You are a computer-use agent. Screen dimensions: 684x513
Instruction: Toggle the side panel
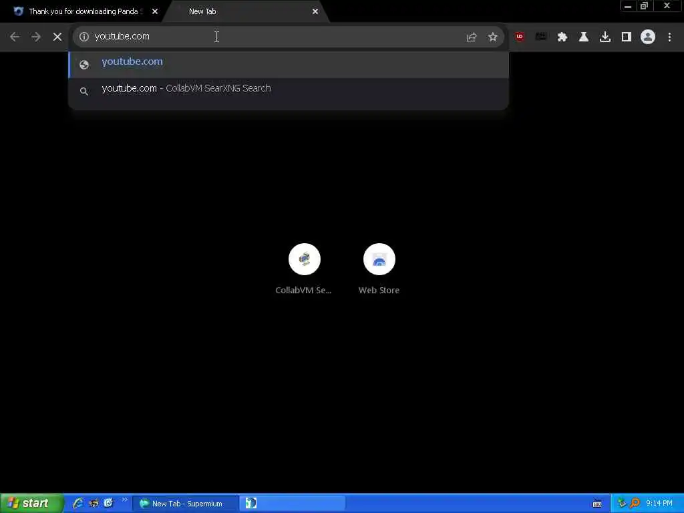click(x=627, y=37)
